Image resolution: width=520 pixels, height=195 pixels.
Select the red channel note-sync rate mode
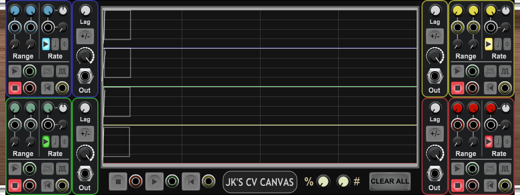[x=498, y=142]
